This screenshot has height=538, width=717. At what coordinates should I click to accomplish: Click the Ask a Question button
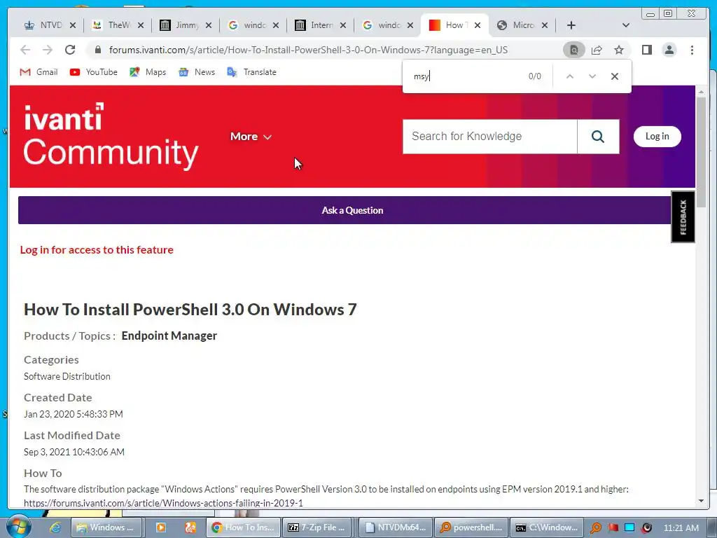click(x=352, y=210)
